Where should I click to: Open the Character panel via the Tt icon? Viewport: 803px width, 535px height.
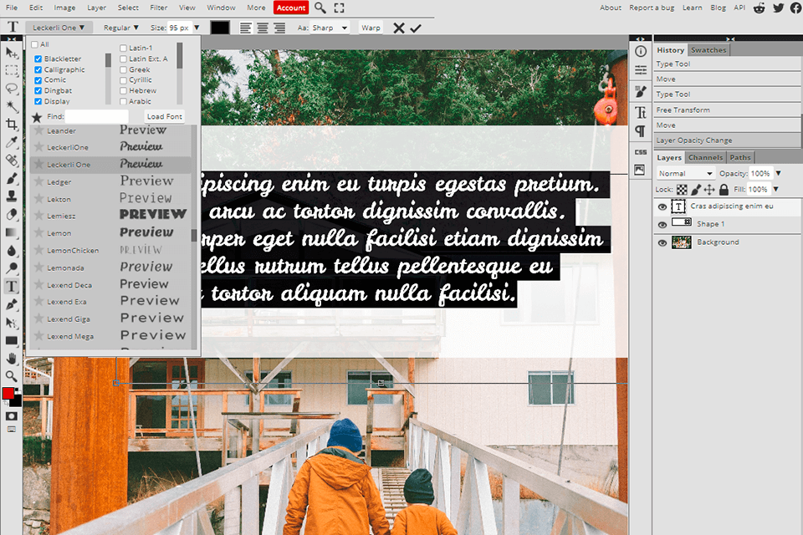(x=640, y=111)
